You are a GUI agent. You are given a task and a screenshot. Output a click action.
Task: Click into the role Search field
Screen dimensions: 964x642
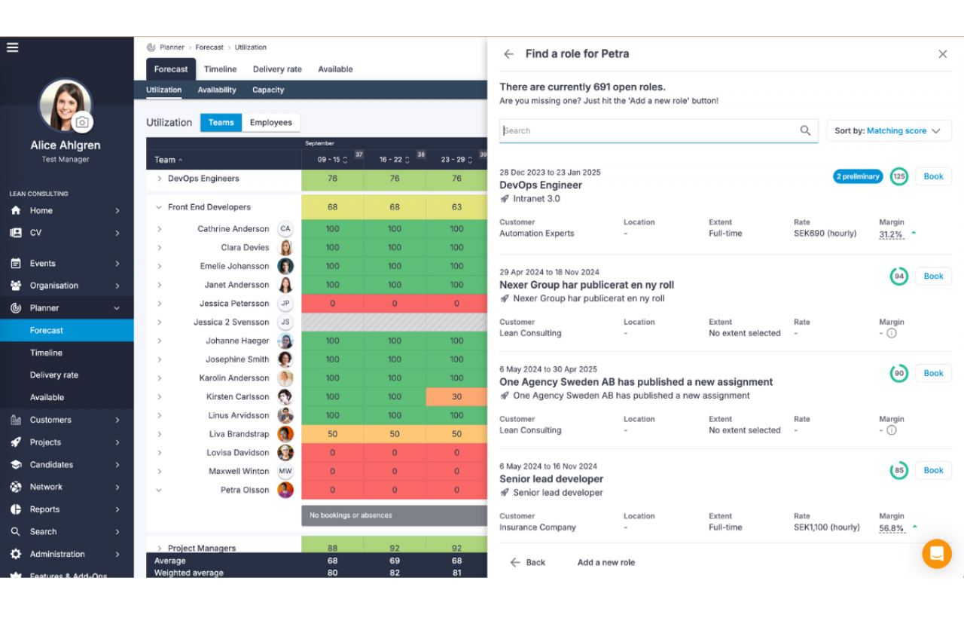[648, 131]
